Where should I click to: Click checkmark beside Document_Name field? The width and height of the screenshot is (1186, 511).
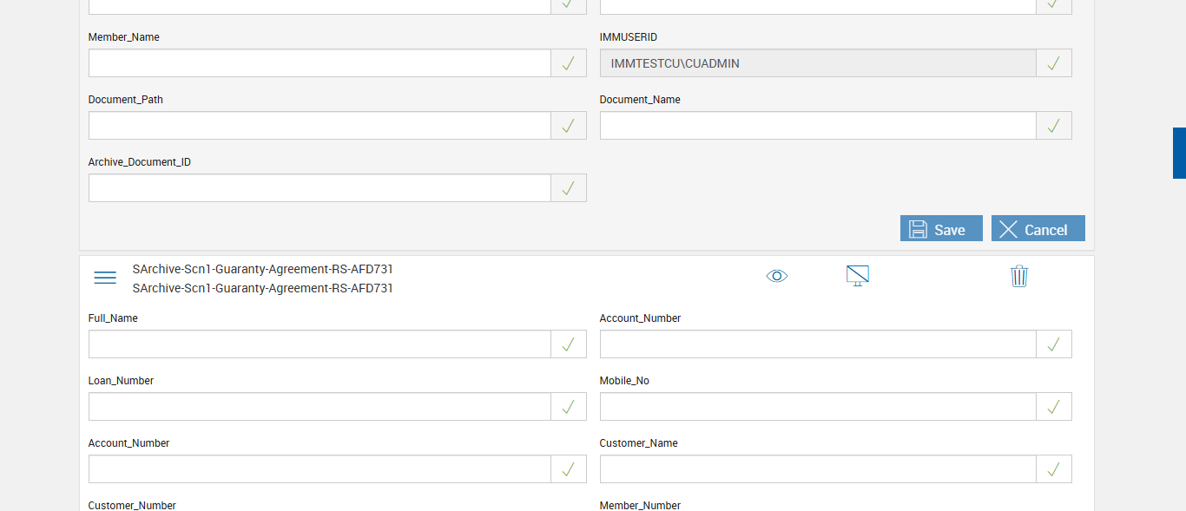[1053, 126]
